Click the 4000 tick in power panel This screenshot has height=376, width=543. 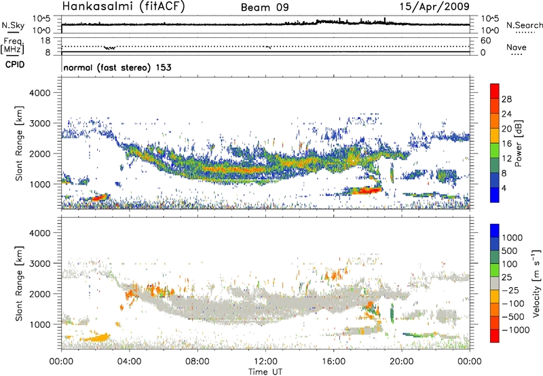tap(39, 93)
